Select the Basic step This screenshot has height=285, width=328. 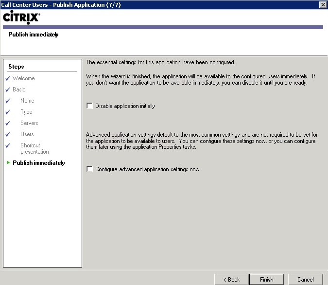coord(19,89)
